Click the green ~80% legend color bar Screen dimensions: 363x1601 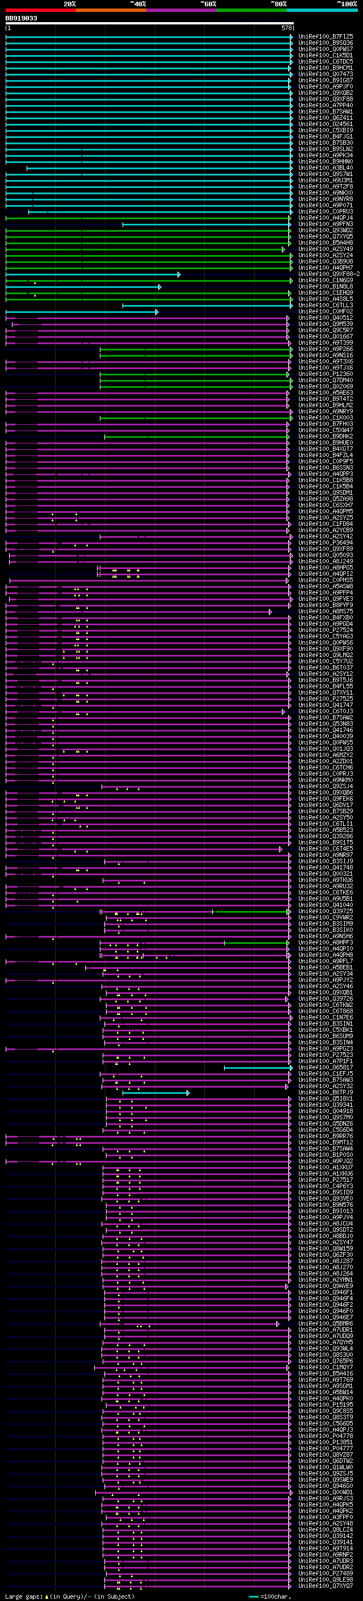252,10
